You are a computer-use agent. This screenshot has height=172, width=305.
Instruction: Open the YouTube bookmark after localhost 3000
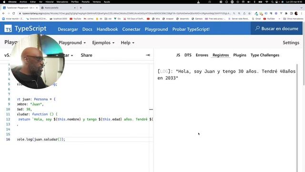point(75,19)
